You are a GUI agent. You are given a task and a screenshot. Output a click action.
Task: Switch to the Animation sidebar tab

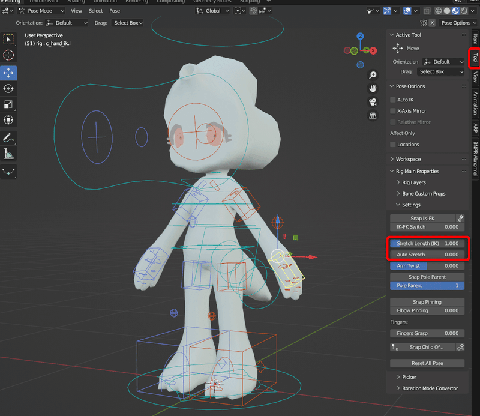[x=475, y=103]
